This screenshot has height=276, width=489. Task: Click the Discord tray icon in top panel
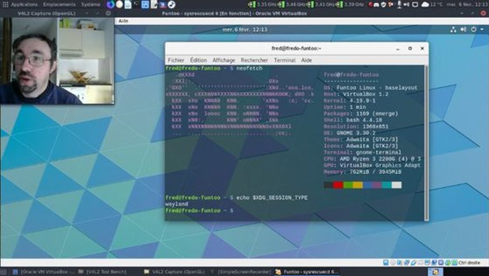(376, 5)
